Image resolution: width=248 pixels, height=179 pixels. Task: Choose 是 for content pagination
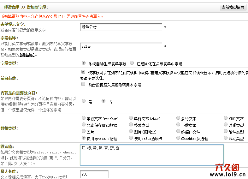click(84, 101)
